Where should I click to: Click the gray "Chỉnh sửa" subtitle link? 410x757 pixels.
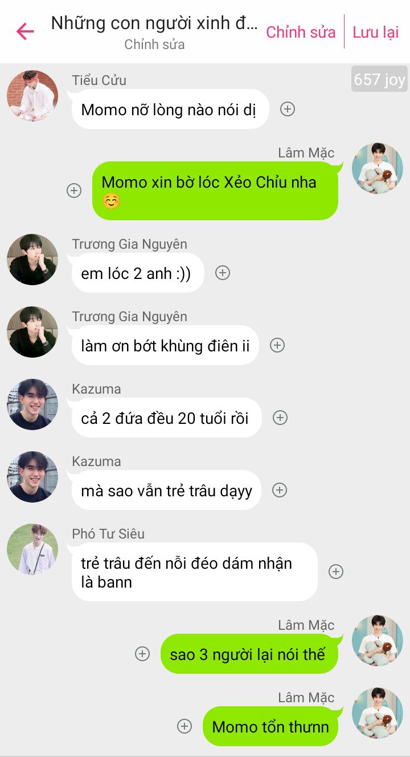[x=154, y=44]
